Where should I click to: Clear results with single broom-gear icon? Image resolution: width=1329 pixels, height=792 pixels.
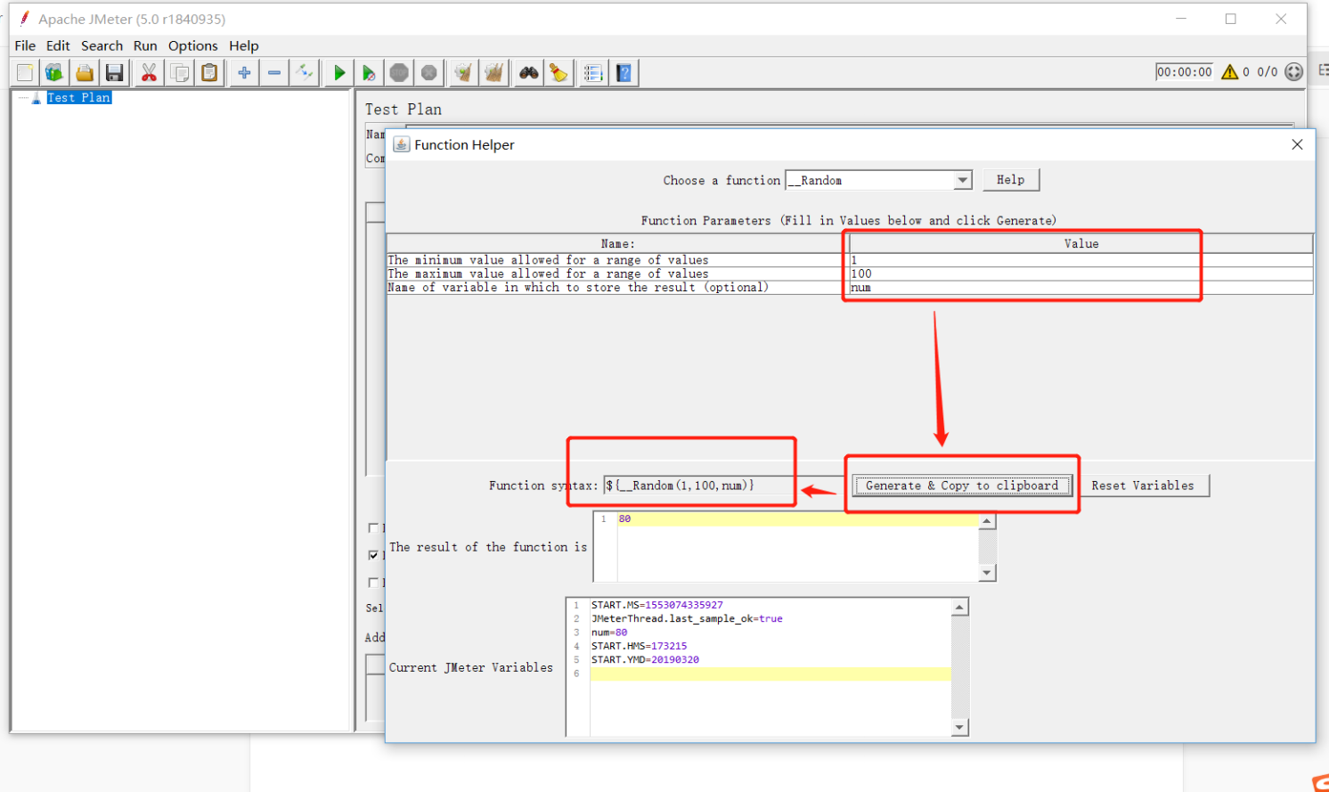(x=463, y=73)
